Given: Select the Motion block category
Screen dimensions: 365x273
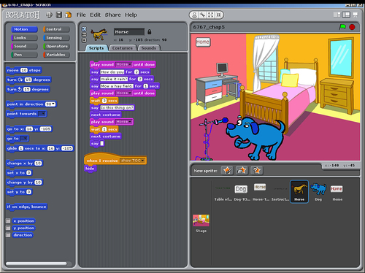Looking at the screenshot, I should (x=24, y=29).
